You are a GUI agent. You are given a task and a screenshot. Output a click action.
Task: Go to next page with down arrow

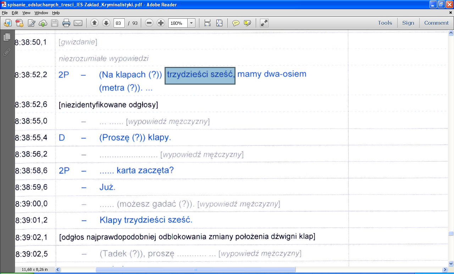(x=106, y=23)
